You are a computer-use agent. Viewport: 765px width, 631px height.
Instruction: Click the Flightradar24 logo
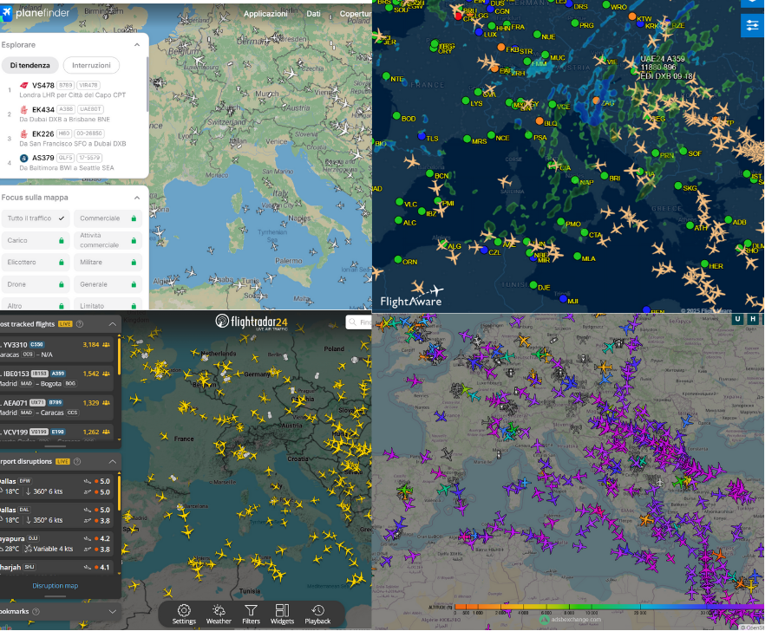(252, 322)
